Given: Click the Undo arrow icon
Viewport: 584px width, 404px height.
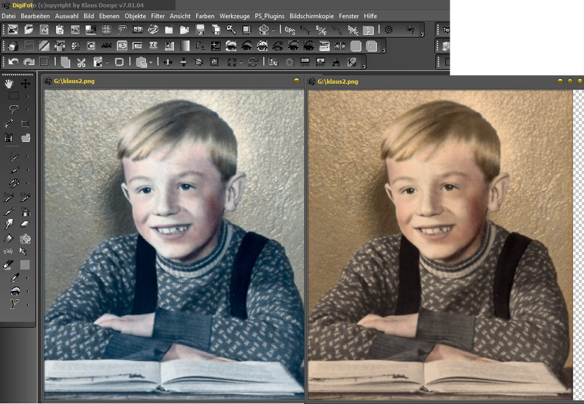Looking at the screenshot, I should coord(13,62).
